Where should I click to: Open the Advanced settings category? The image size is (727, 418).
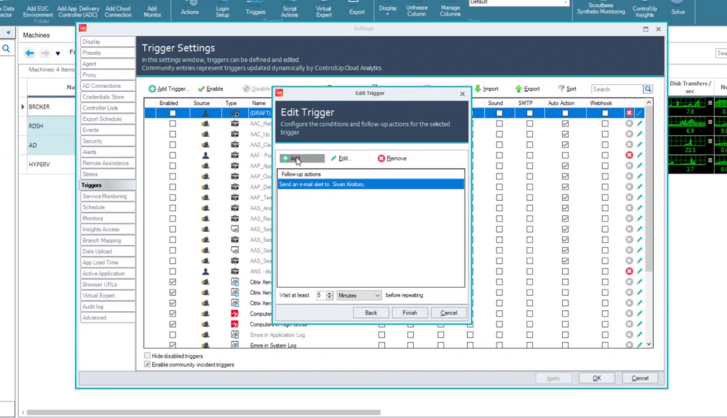107,318
